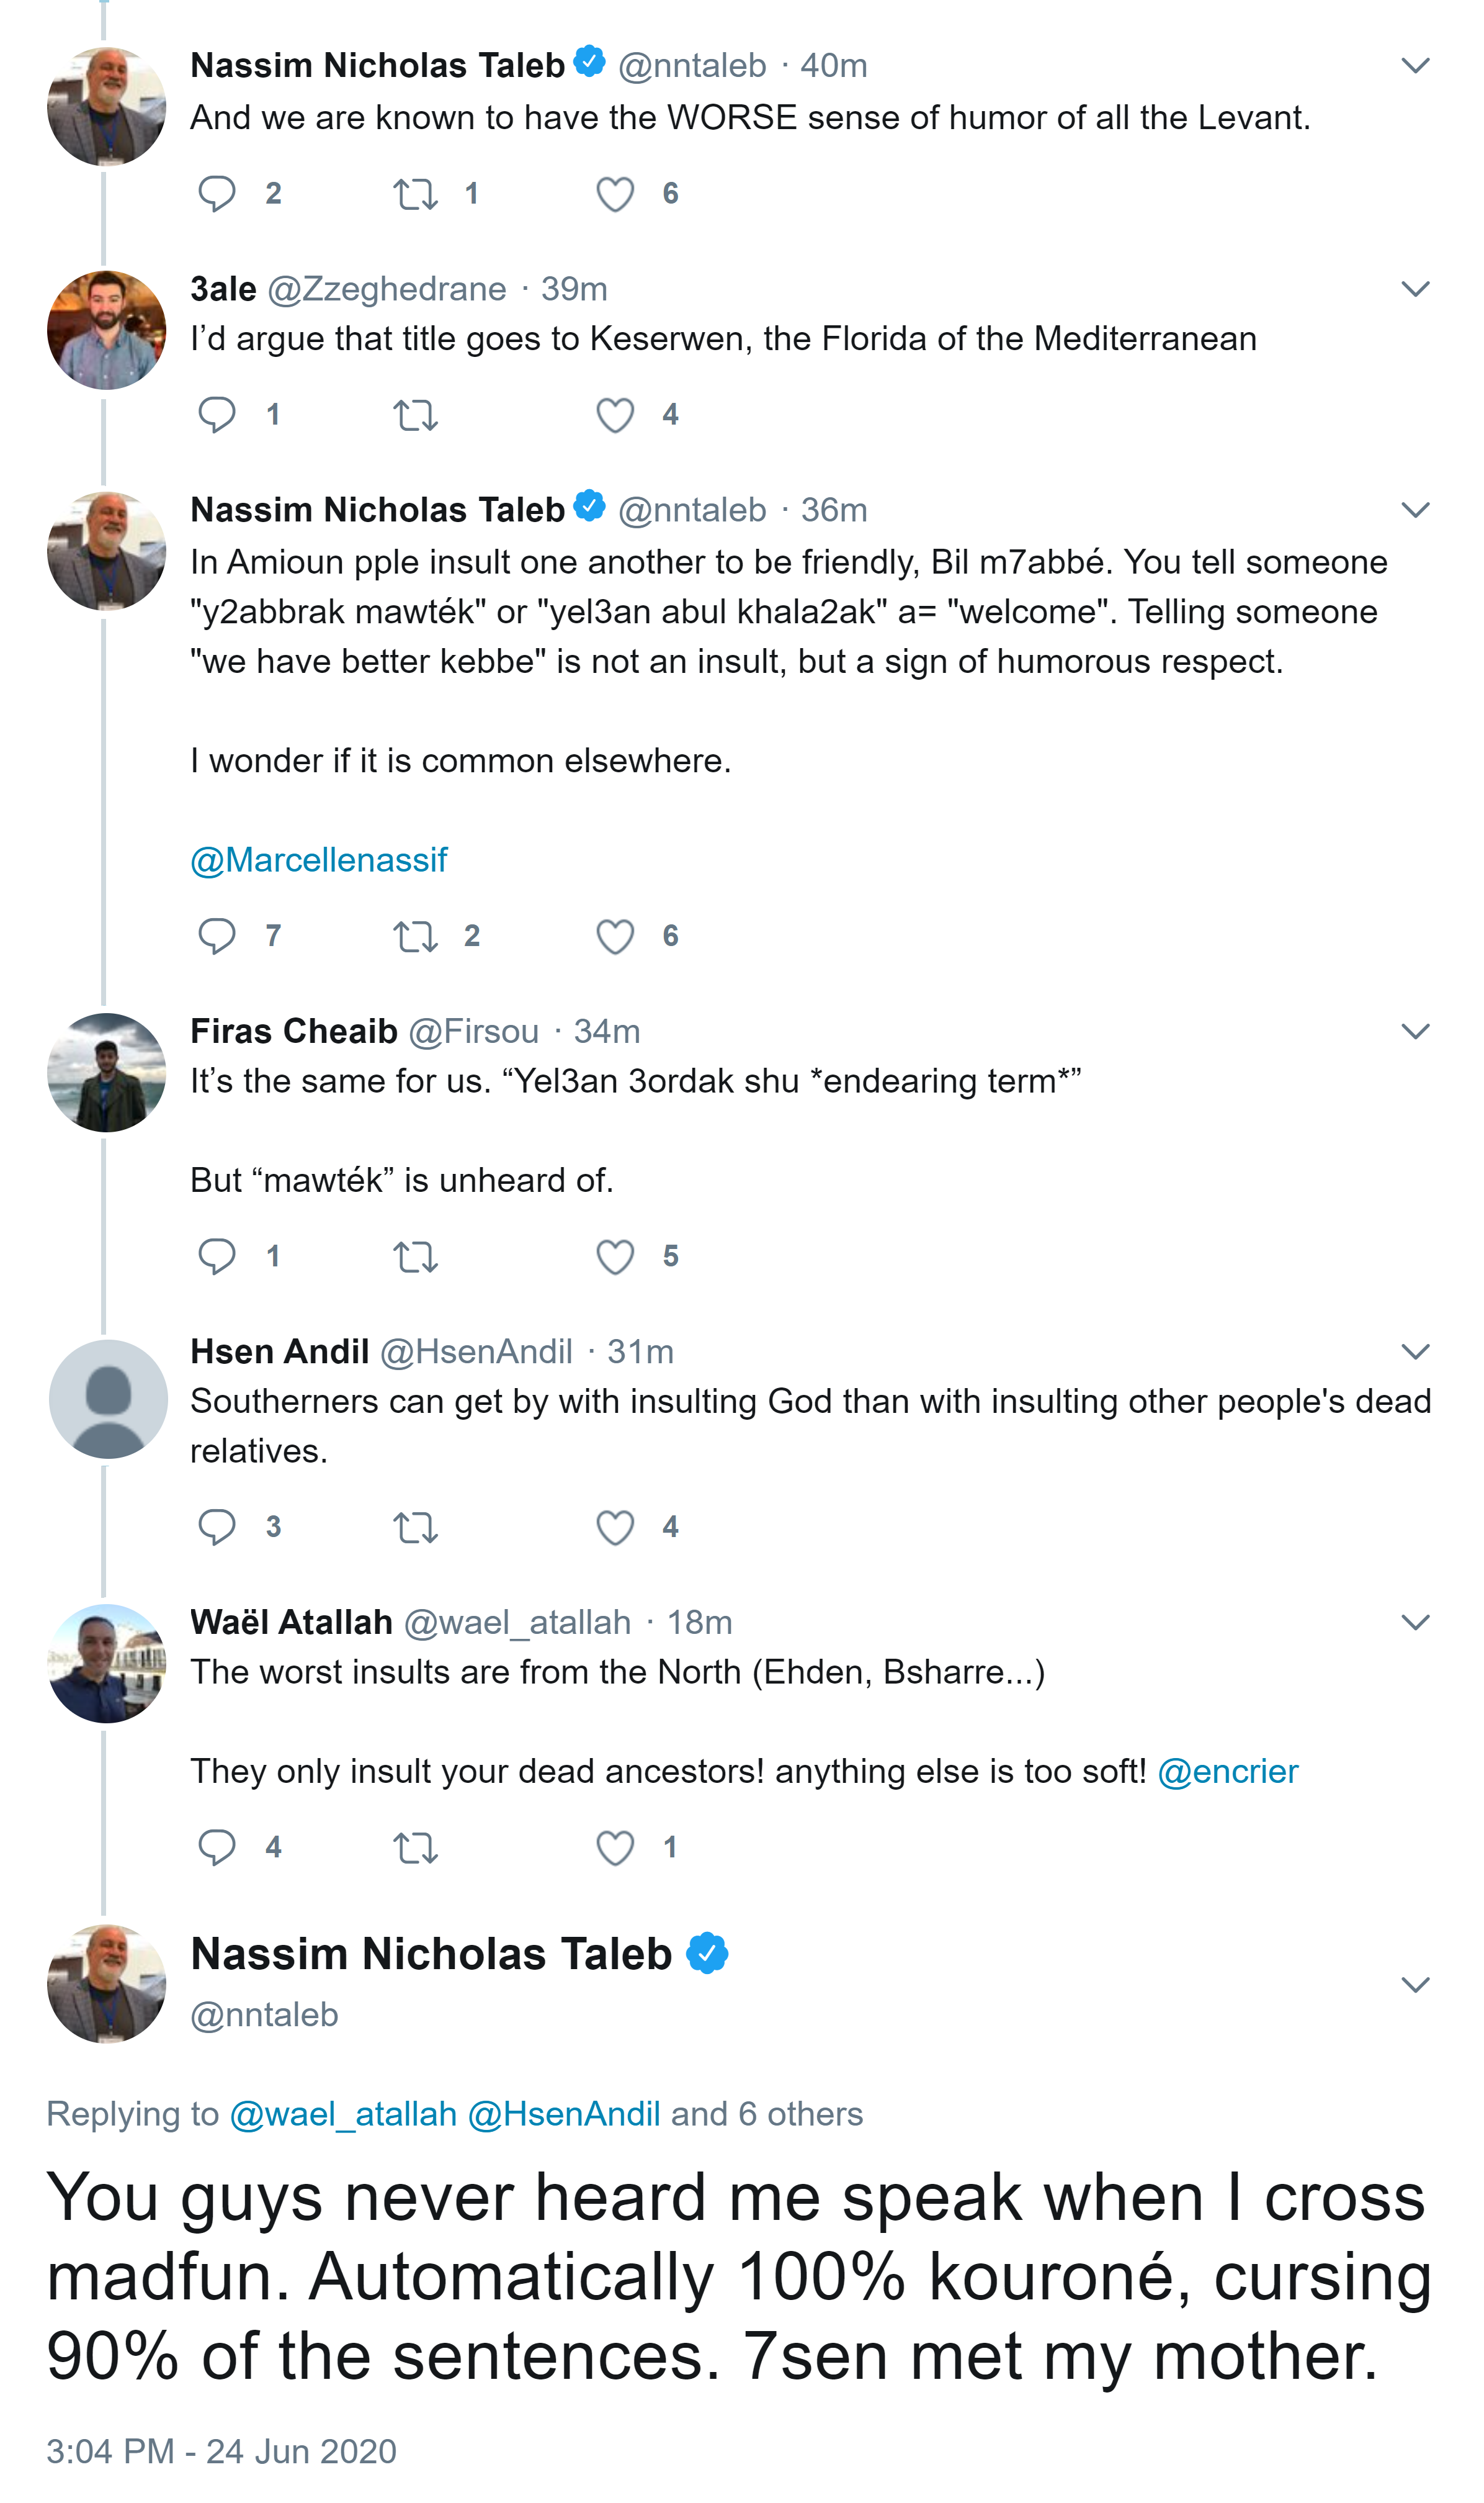The width and height of the screenshot is (1484, 2503).
Task: Retweet Firas Cheaib's tweet
Action: pos(415,1256)
